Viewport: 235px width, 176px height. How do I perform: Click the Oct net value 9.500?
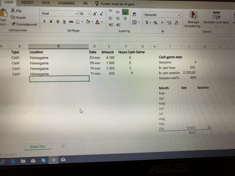191,128
